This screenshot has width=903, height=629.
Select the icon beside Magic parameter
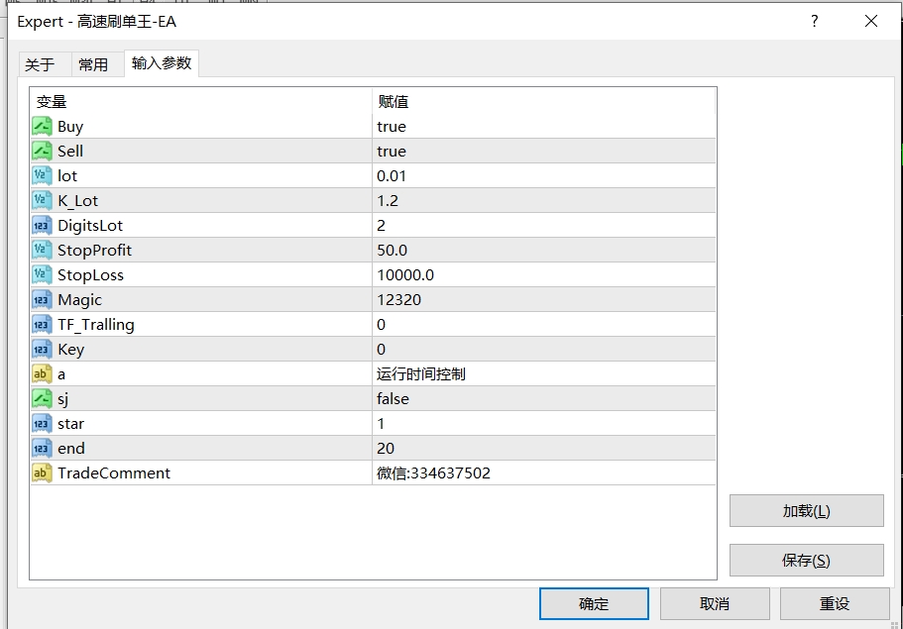tap(42, 299)
